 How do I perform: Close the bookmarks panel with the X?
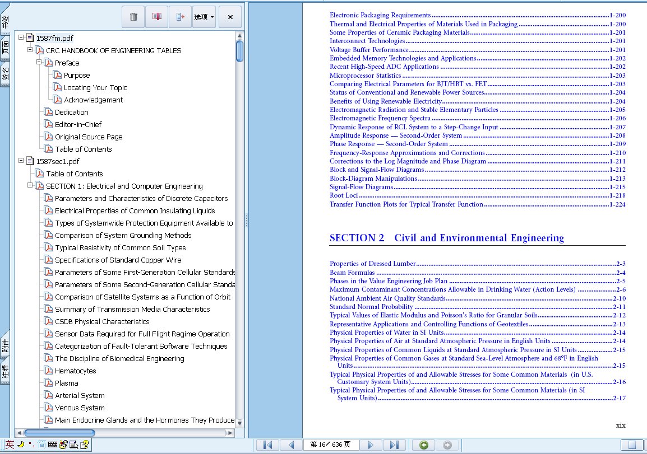pos(230,17)
